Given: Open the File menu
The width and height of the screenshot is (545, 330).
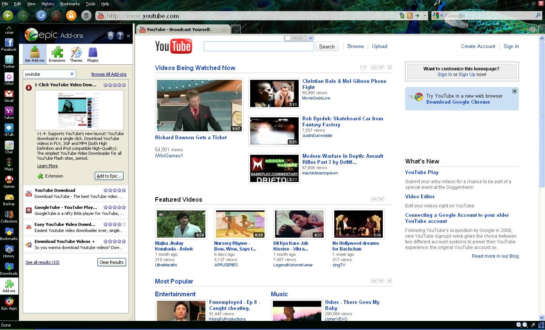Looking at the screenshot, I should 5,4.
